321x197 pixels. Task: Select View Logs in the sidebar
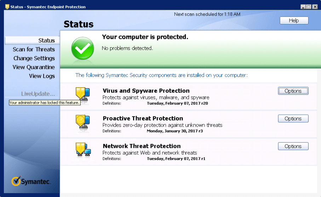point(42,76)
